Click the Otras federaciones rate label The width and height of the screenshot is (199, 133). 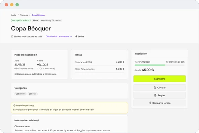point(84,69)
